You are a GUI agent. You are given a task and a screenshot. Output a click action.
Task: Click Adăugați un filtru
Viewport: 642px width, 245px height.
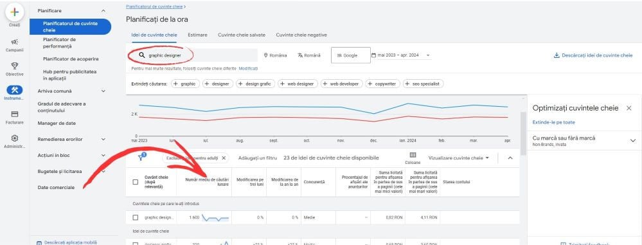click(258, 158)
